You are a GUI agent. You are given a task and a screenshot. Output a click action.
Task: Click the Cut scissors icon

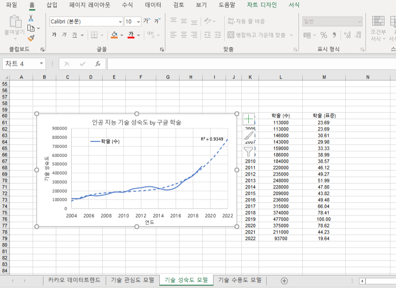coord(31,18)
